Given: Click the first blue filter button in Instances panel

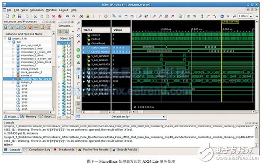Looking at the screenshot, I should click(x=6, y=27).
